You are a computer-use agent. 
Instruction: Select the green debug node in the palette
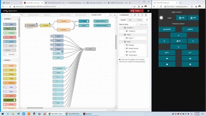[x=10, y=29]
